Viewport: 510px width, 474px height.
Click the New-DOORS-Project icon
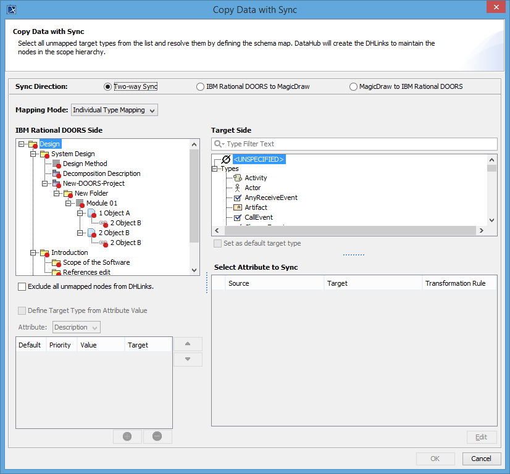coord(56,183)
